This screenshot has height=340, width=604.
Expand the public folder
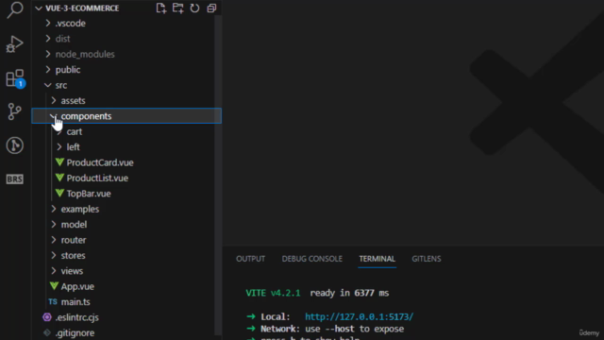(48, 69)
